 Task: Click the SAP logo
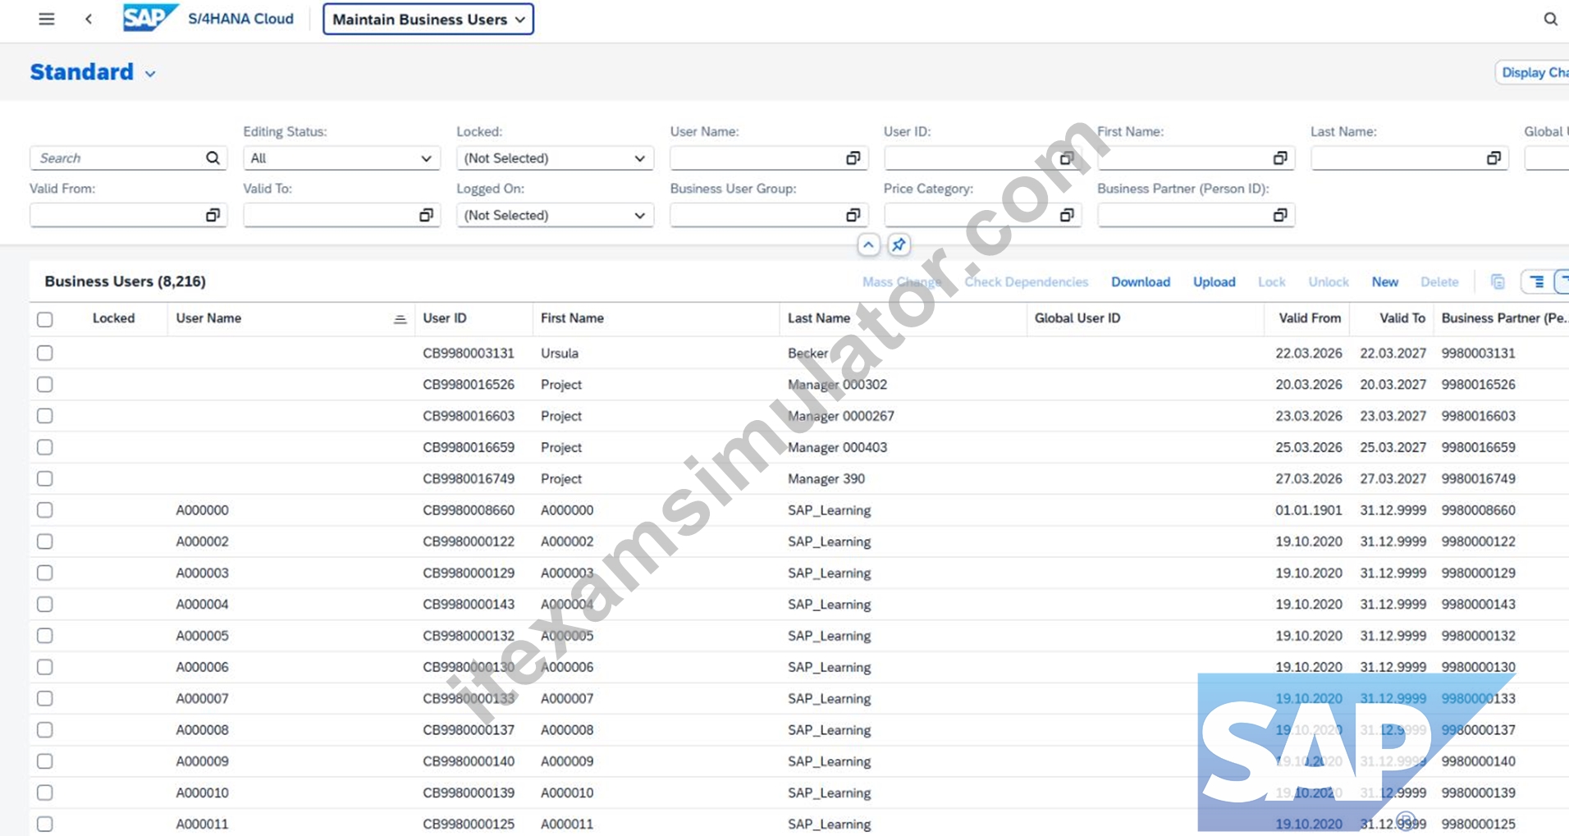149,18
